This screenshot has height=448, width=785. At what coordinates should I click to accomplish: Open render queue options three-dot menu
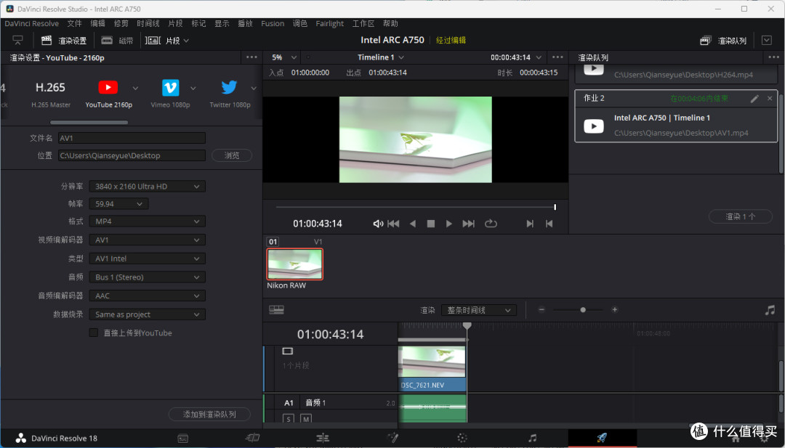click(773, 57)
